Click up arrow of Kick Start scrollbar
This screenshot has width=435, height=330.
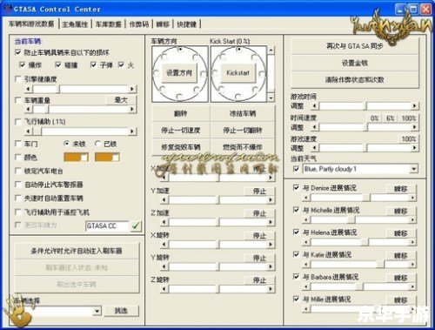pyautogui.click(x=271, y=50)
